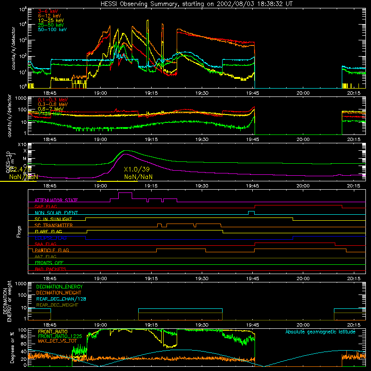The image size is (371, 371).
Task: Click the 19:30 tick under the GOES panel
Action: [x=202, y=186]
